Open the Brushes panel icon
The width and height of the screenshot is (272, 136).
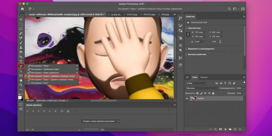(181, 26)
